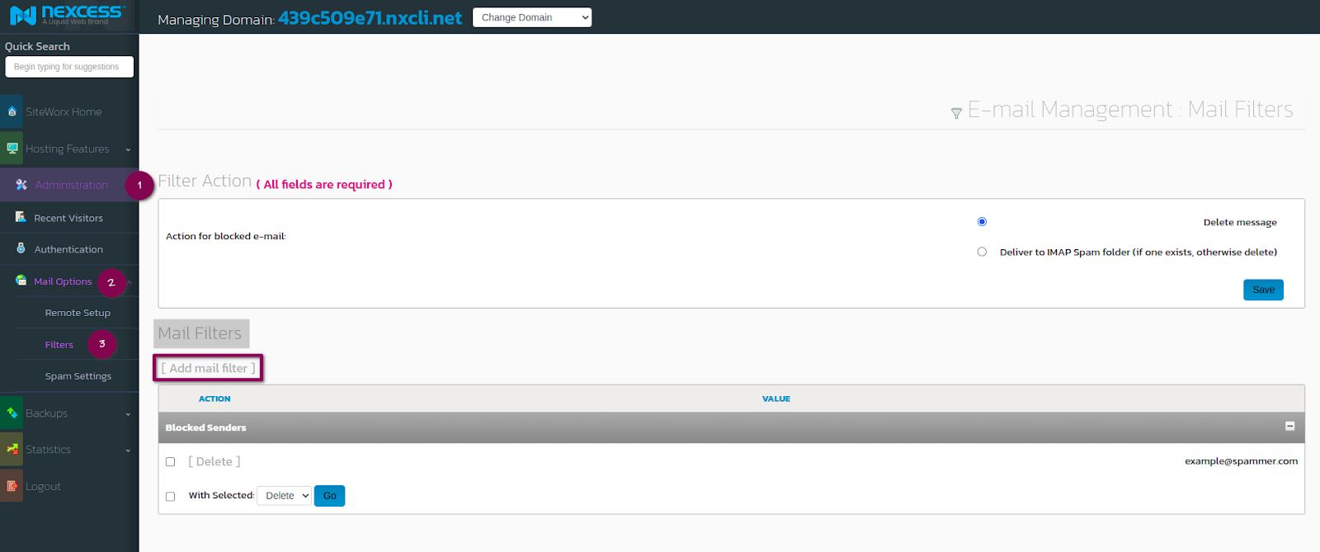Image resolution: width=1320 pixels, height=552 pixels.
Task: Click the Statistics chart icon
Action: click(12, 449)
